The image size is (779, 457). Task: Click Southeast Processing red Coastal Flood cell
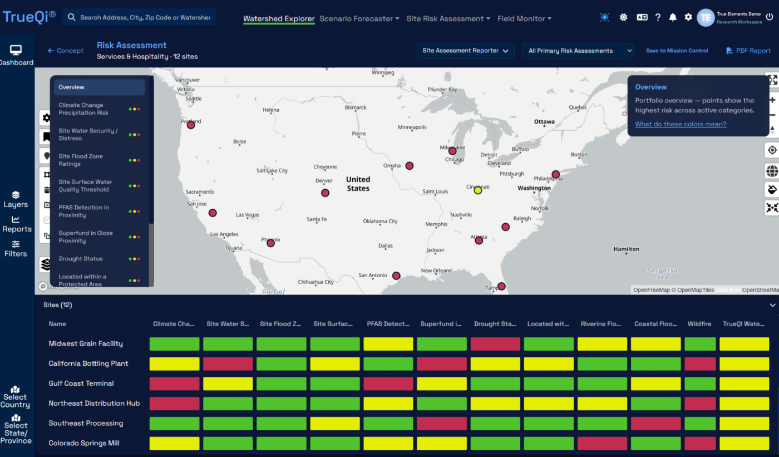click(x=656, y=424)
